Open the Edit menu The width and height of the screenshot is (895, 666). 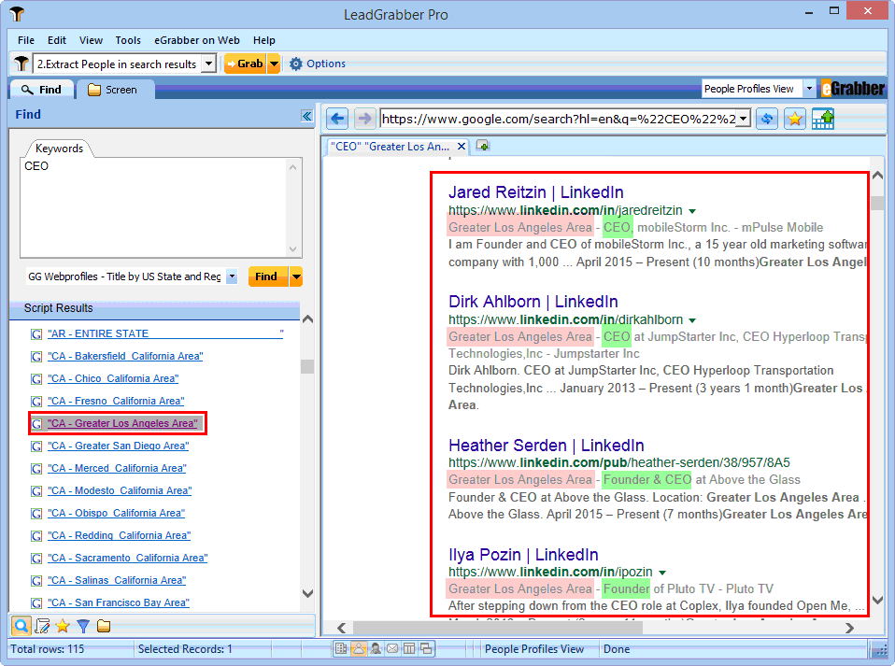coord(56,40)
